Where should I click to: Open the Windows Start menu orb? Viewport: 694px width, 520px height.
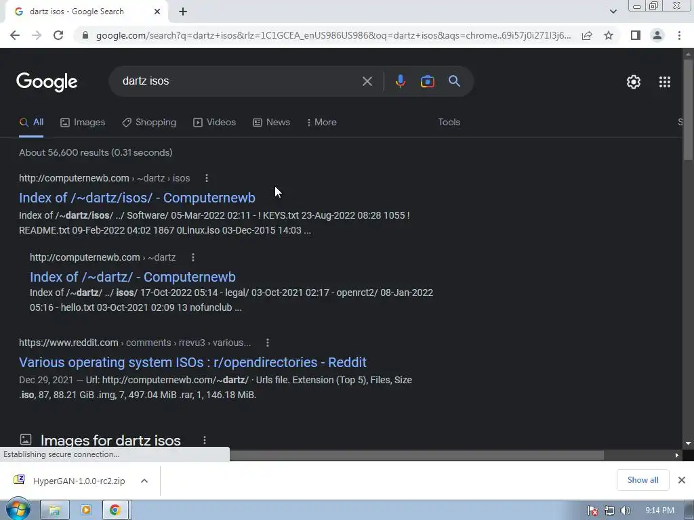(x=18, y=509)
